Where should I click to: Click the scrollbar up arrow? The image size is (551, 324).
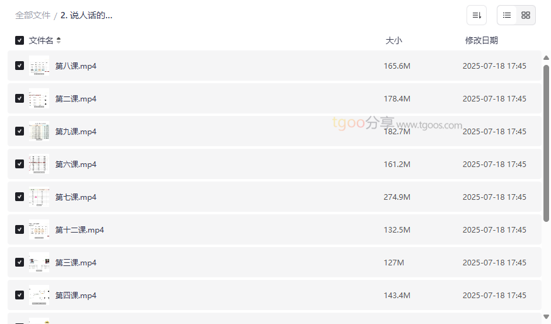(x=546, y=58)
